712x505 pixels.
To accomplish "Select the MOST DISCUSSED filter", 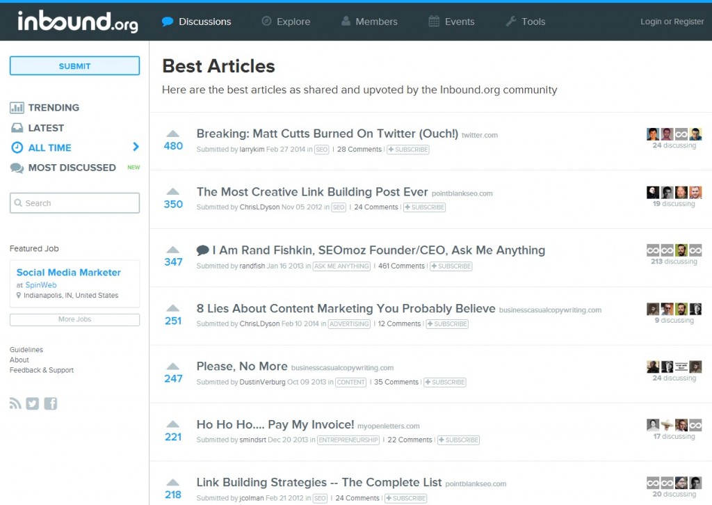I will (72, 168).
